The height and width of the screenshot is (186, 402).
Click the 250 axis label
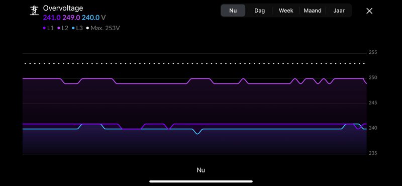point(373,77)
